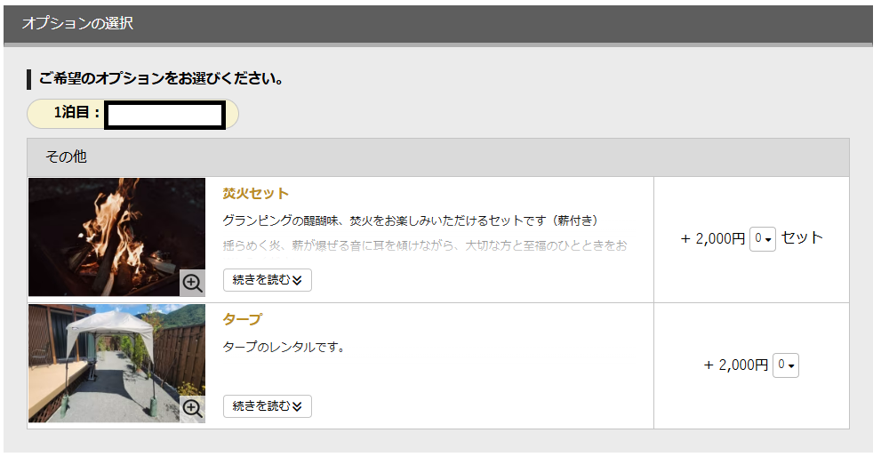The width and height of the screenshot is (881, 457).
Task: Click the その他 section header
Action: point(66,156)
